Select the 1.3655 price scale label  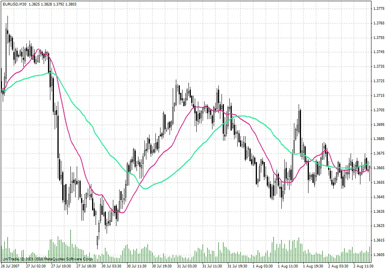click(379, 182)
